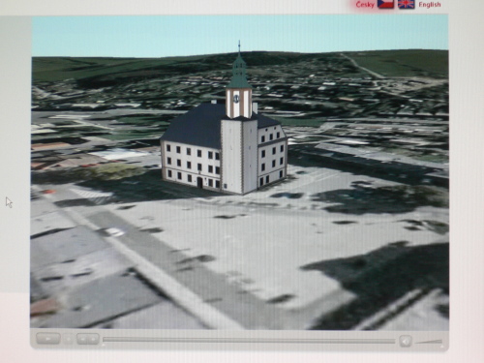
Task: Click the small button right of play
Action: tap(69, 339)
